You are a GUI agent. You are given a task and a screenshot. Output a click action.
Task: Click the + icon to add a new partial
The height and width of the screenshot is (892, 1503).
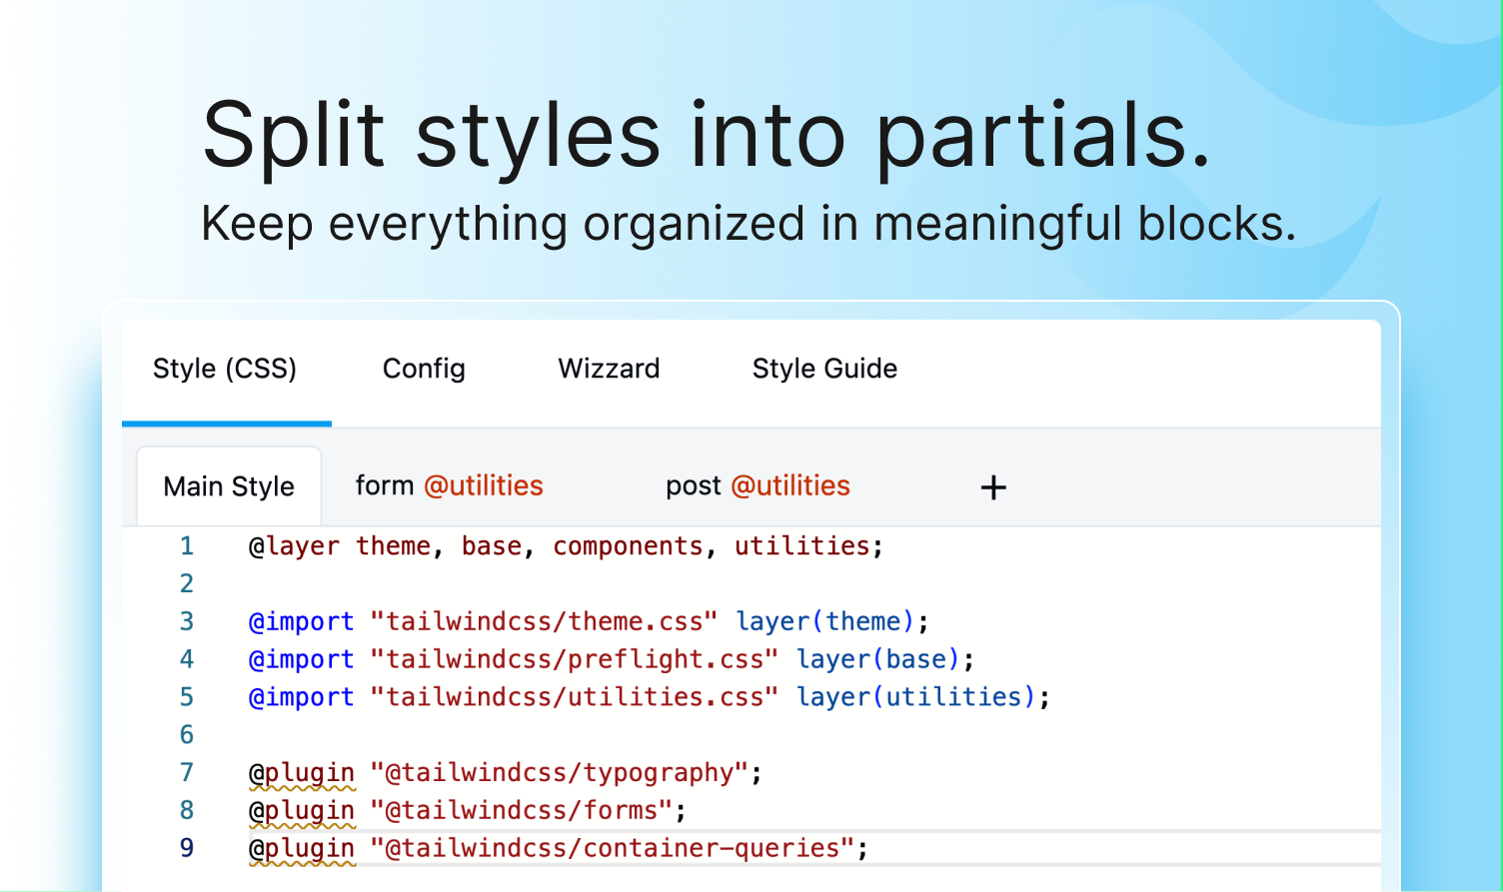(x=992, y=487)
